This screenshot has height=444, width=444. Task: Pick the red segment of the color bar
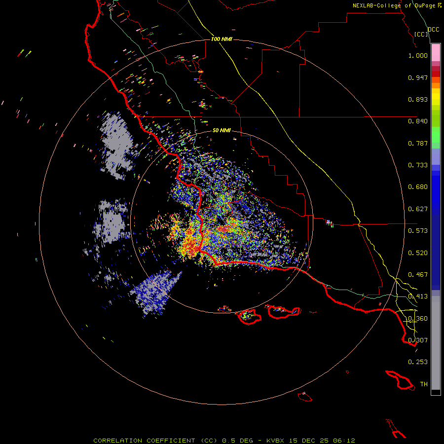pyautogui.click(x=436, y=74)
